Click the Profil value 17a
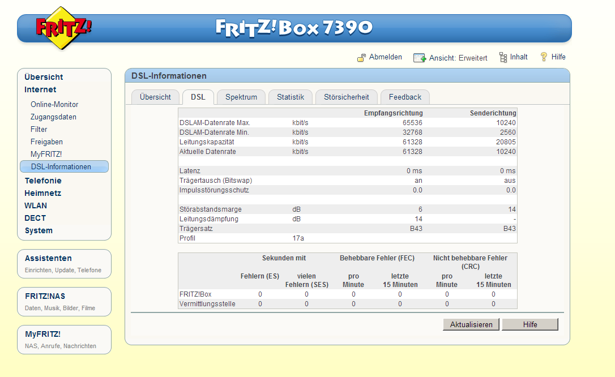 click(298, 238)
